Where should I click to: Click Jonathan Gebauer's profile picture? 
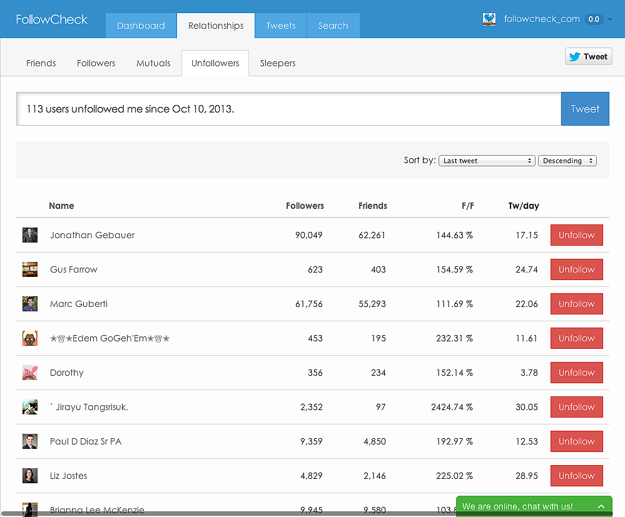pyautogui.click(x=30, y=235)
